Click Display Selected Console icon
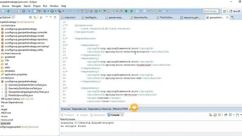The height and width of the screenshot is (136, 242). click(x=230, y=115)
